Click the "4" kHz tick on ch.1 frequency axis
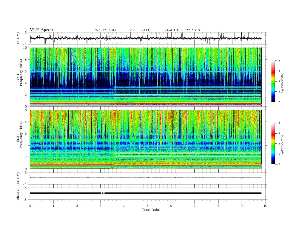This screenshot has height=231, width=299. (x=26, y=83)
